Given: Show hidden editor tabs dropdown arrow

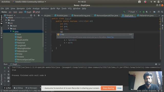Looking at the screenshot, I should 159,15.
